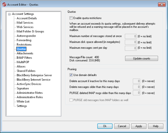Viewport: 168px width, 133px height.
Task: Click the Apply button
Action: [x=139, y=126]
